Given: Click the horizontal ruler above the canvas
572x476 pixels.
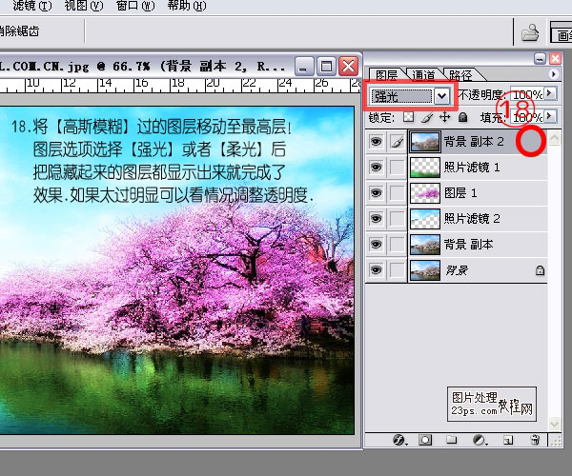Looking at the screenshot, I should point(180,86).
